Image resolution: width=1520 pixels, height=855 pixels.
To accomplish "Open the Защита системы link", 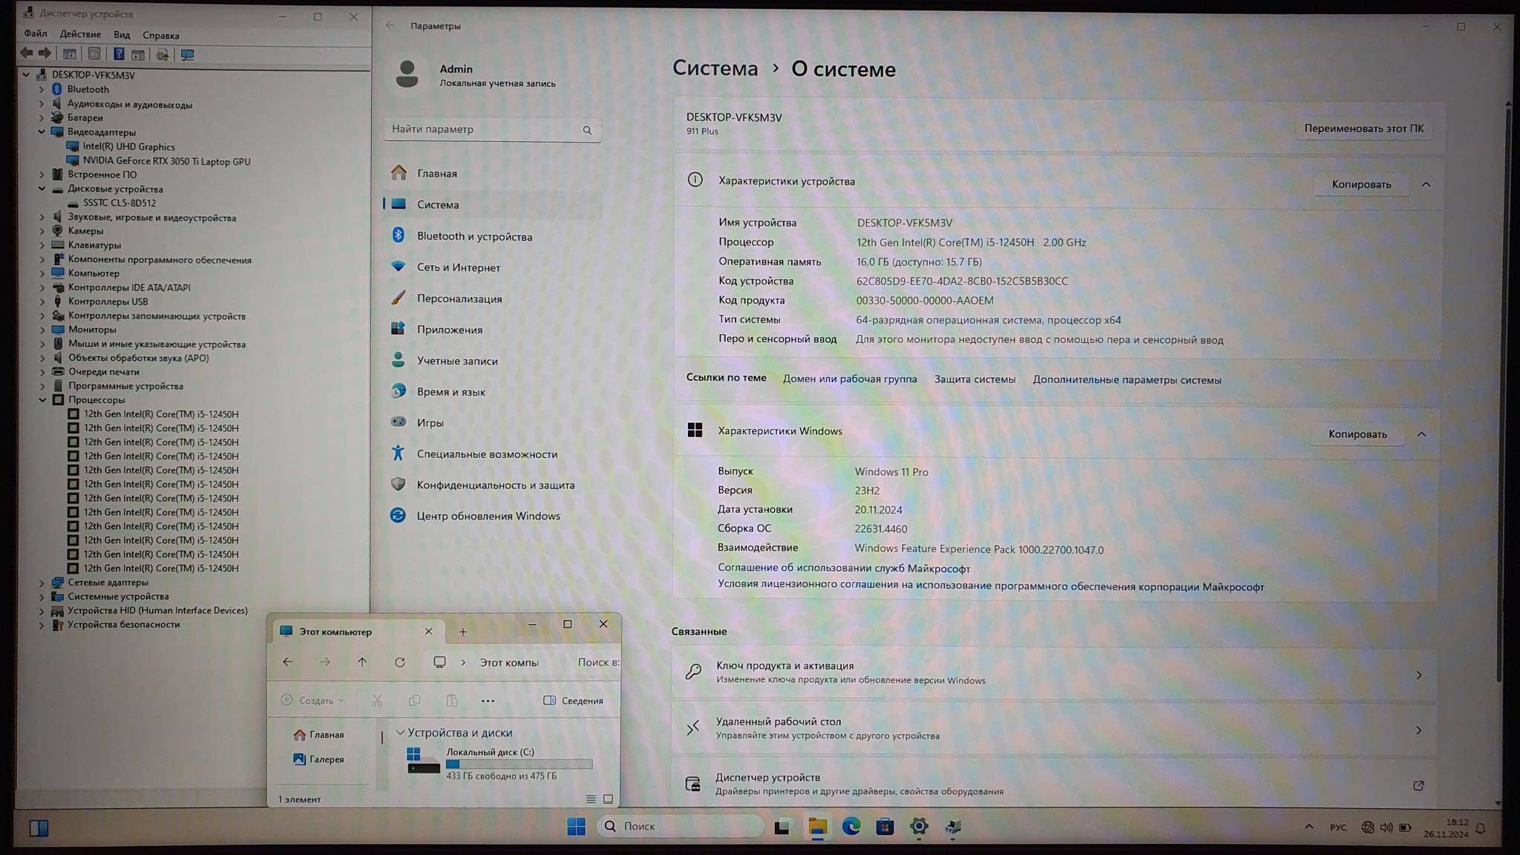I will [x=974, y=379].
